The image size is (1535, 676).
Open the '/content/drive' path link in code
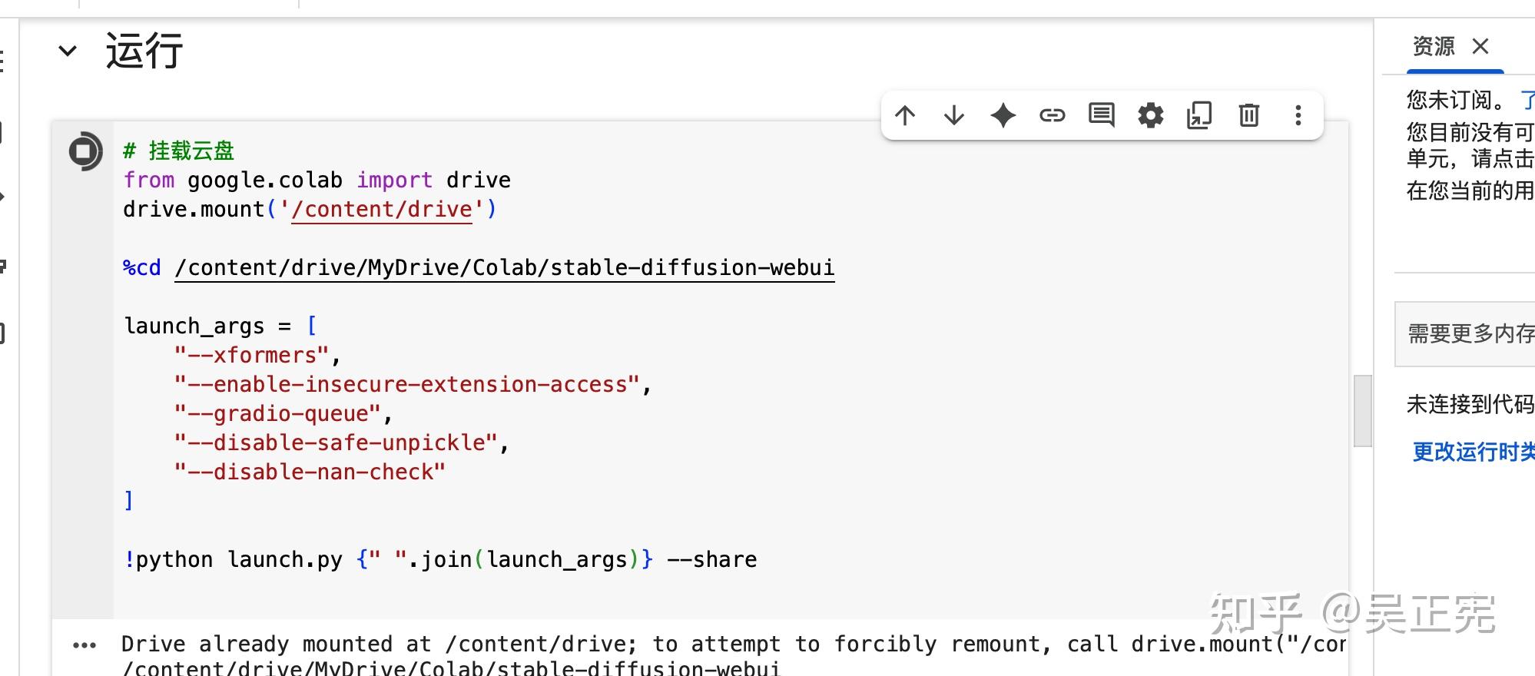point(381,209)
